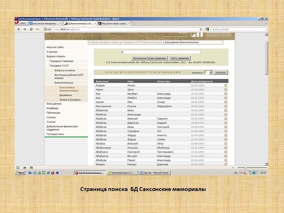Open Вопросы и ответы in the sidebar
This screenshot has width=284, height=213.
click(65, 70)
